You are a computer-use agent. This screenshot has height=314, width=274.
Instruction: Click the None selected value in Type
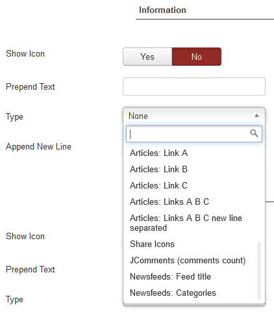tap(138, 116)
